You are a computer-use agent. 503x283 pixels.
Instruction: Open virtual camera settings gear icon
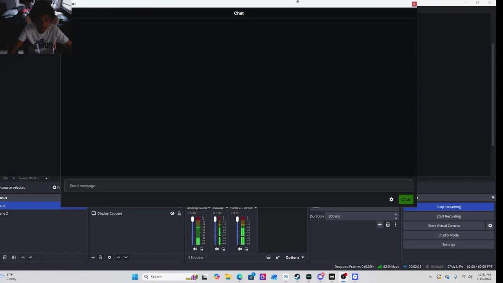tap(490, 226)
